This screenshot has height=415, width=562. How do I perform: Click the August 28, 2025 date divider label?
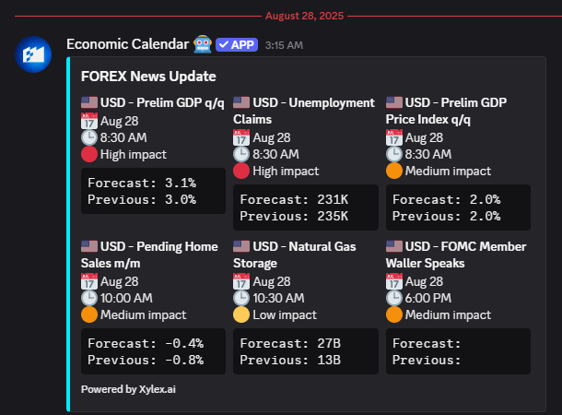(304, 16)
